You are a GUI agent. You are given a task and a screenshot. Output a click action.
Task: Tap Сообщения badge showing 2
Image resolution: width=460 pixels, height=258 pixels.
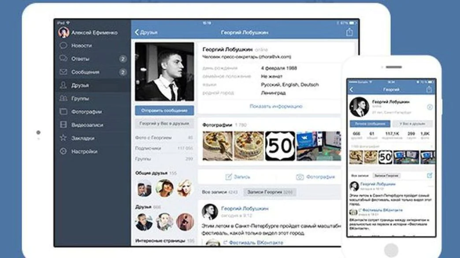(x=123, y=72)
